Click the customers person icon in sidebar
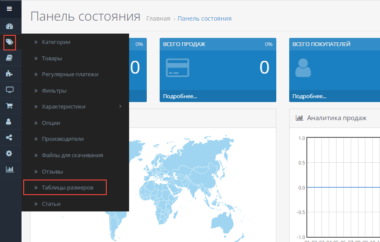 click(x=9, y=122)
